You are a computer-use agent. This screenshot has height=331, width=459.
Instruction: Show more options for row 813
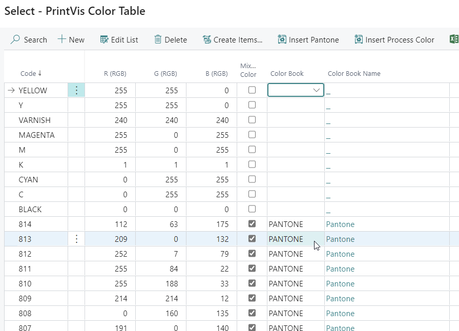pos(76,239)
